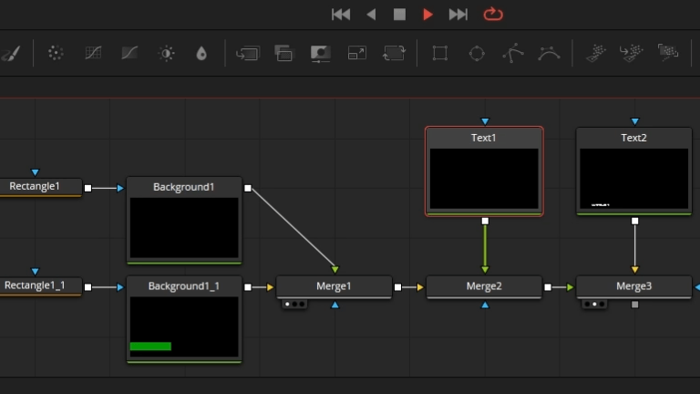Image resolution: width=700 pixels, height=394 pixels.
Task: Add a Brightness Contrast tool
Action: click(x=167, y=53)
